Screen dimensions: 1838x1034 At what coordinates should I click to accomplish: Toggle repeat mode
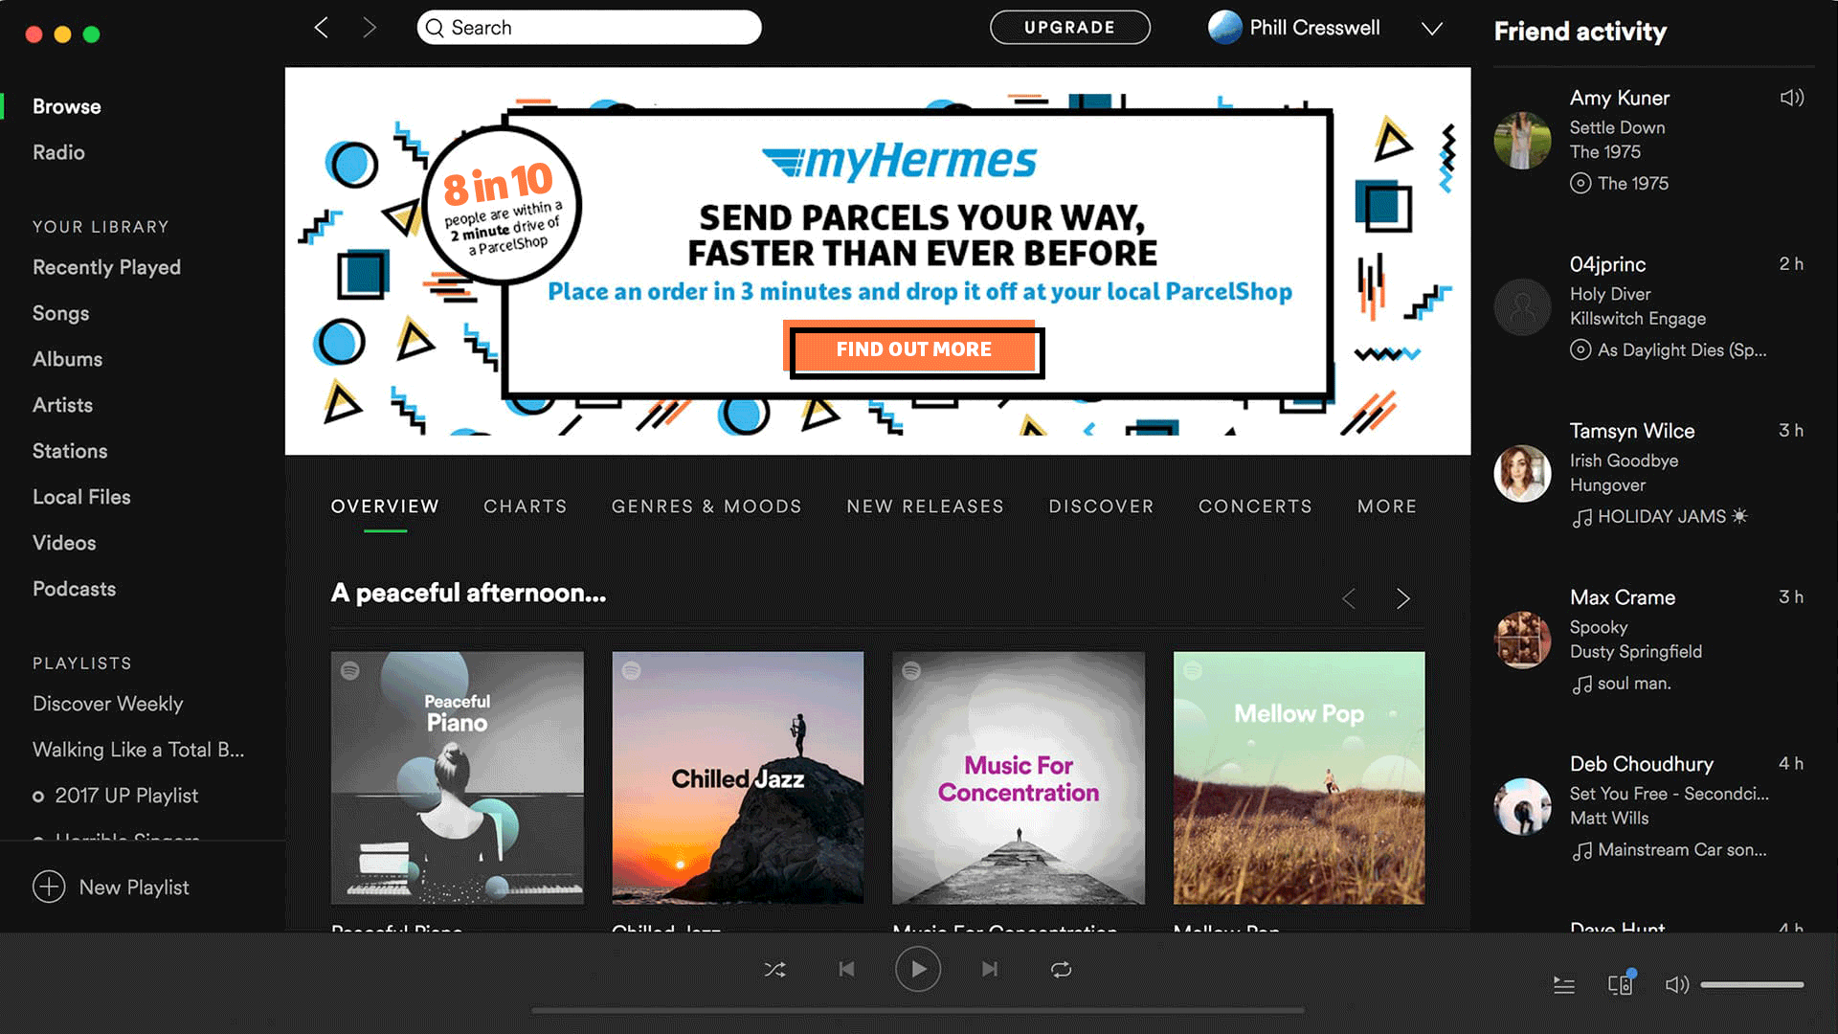pos(1061,970)
